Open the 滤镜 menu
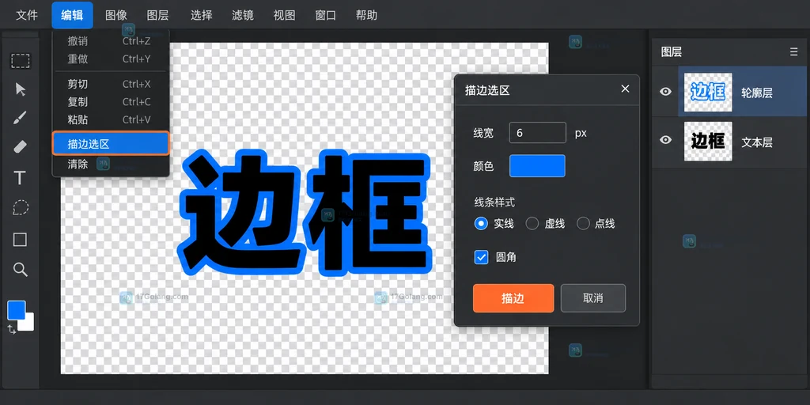The height and width of the screenshot is (405, 810). click(x=243, y=15)
